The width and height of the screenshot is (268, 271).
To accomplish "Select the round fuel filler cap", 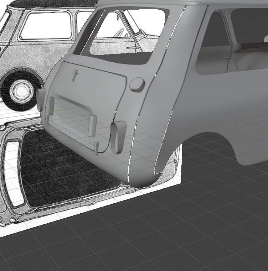I will pos(137,84).
